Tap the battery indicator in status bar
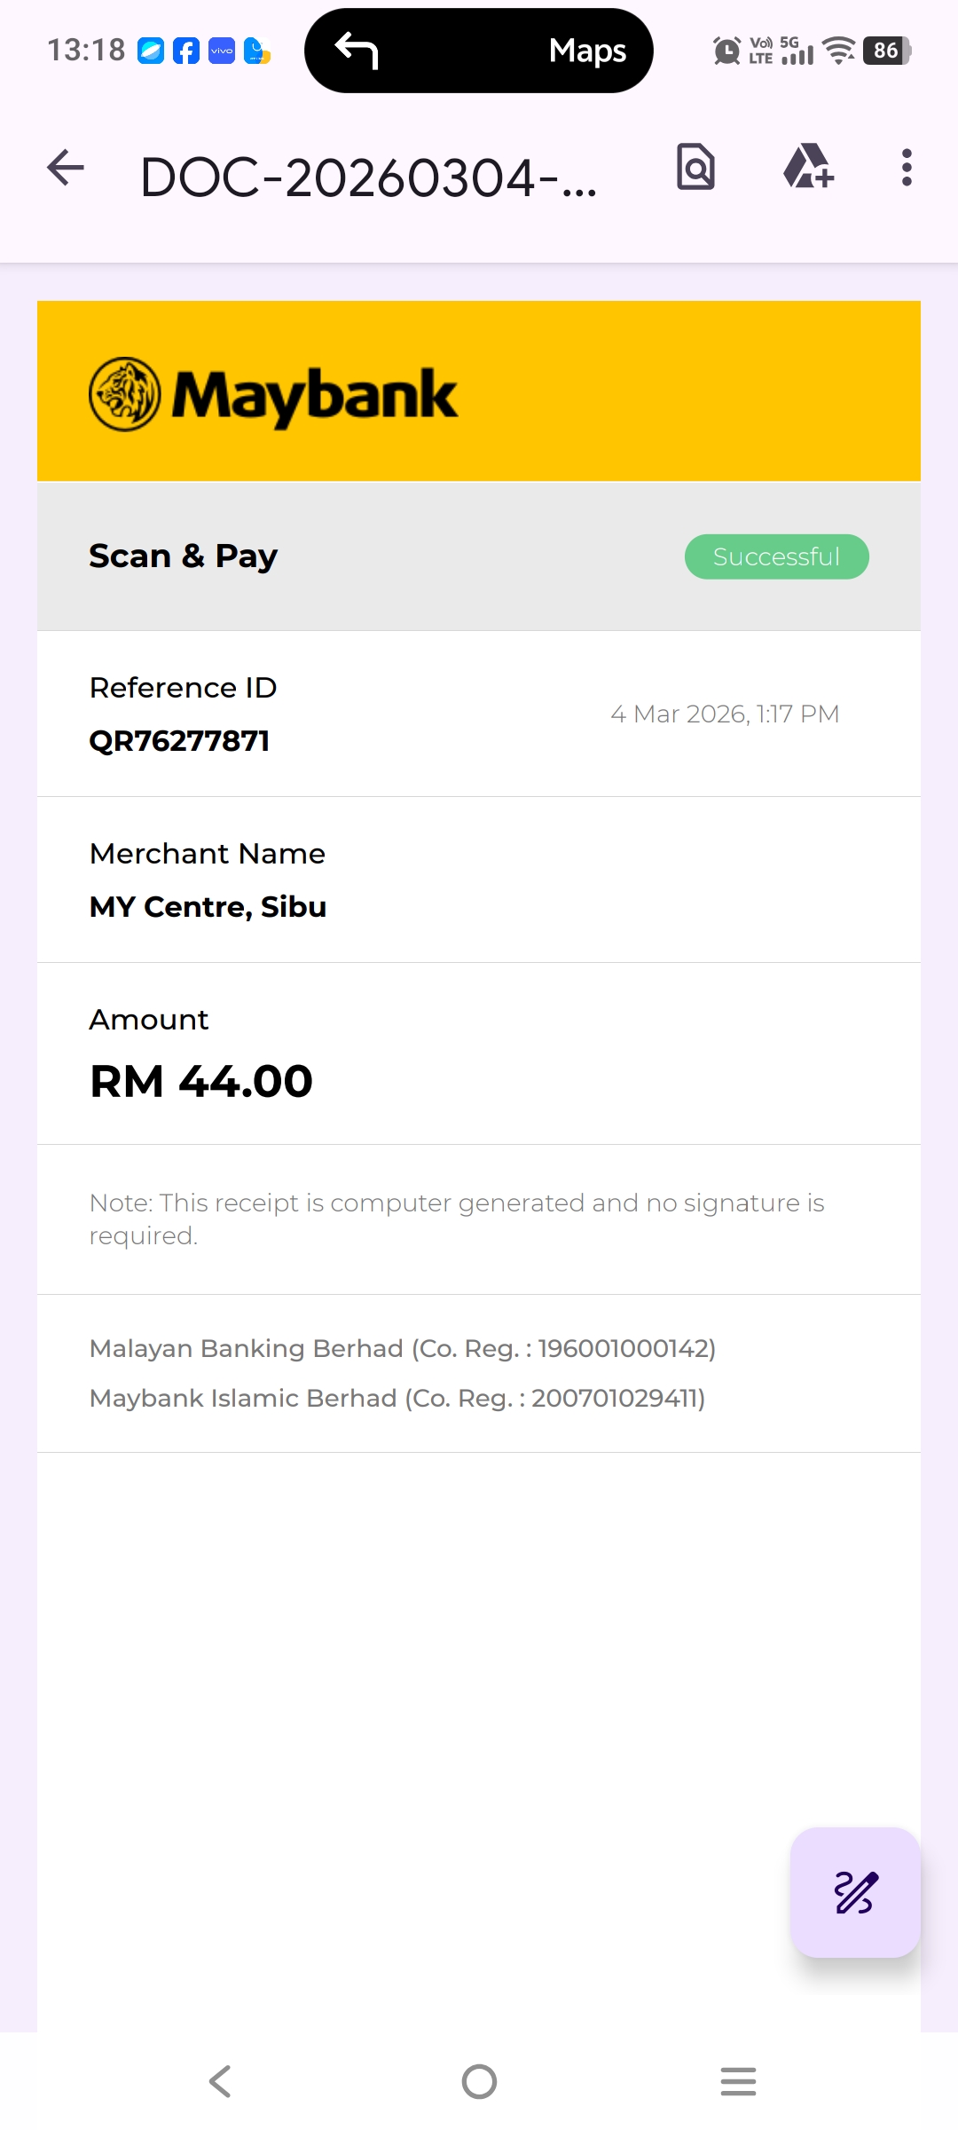Screen dimensions: 958x2130 pos(886,51)
